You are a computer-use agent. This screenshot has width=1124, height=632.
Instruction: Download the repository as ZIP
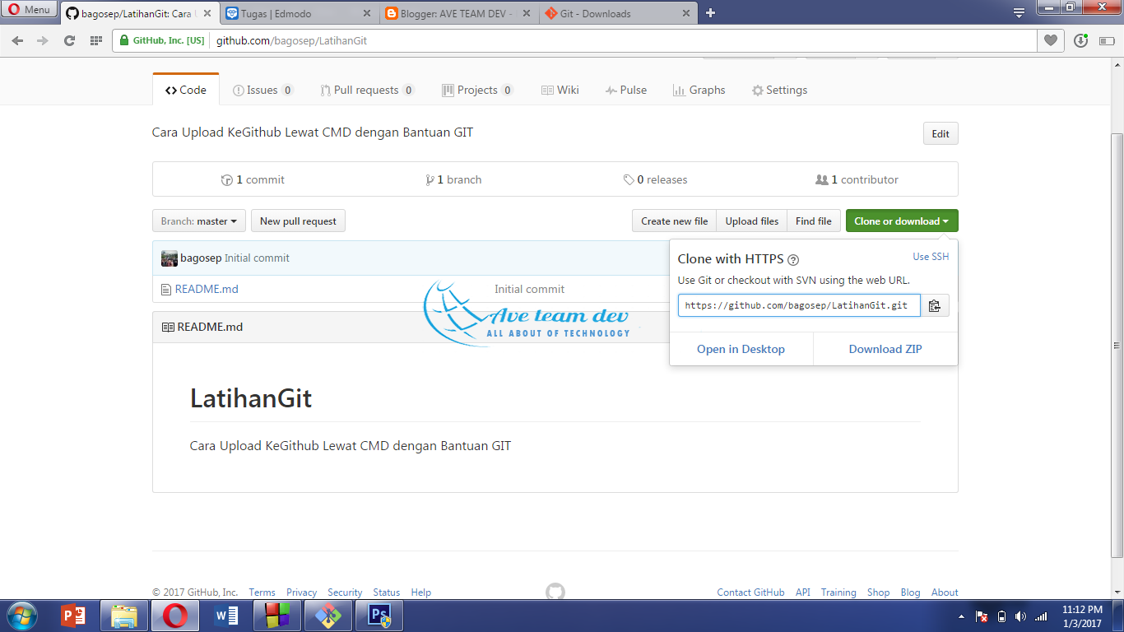point(885,348)
